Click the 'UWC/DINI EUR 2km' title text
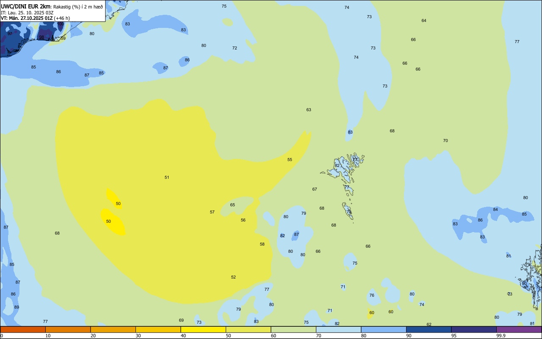 [25, 6]
